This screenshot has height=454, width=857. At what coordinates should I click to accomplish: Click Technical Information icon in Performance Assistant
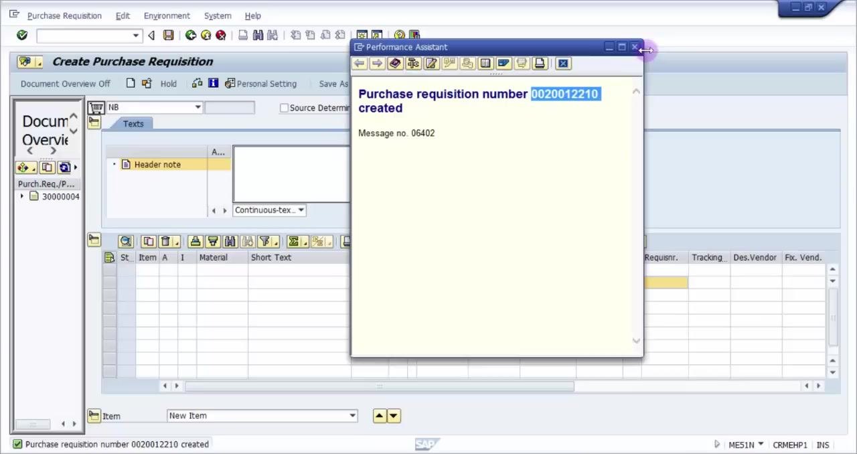coord(413,64)
